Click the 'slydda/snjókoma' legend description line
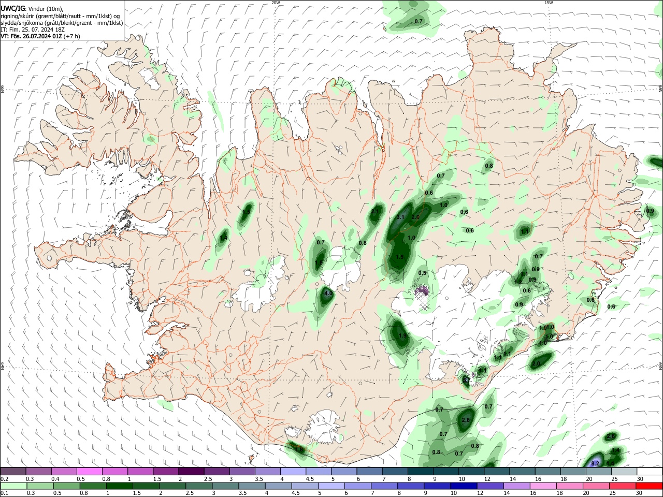The height and width of the screenshot is (497, 663). pos(62,23)
